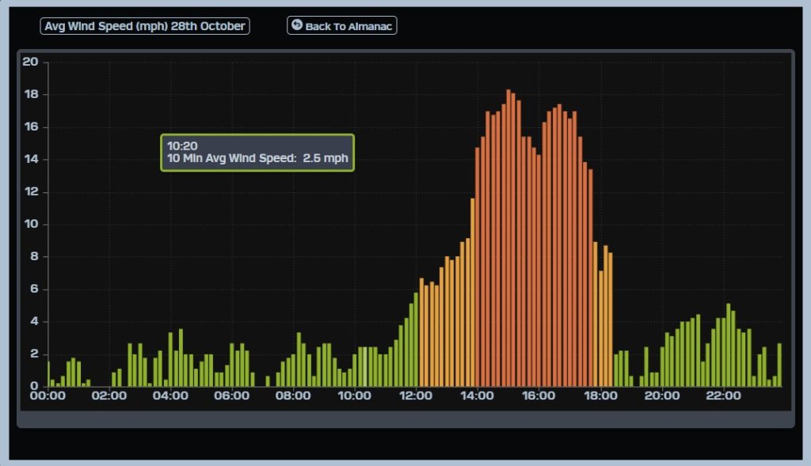Click the 12:00 label on the time axis
This screenshot has height=466, width=811.
tap(416, 396)
